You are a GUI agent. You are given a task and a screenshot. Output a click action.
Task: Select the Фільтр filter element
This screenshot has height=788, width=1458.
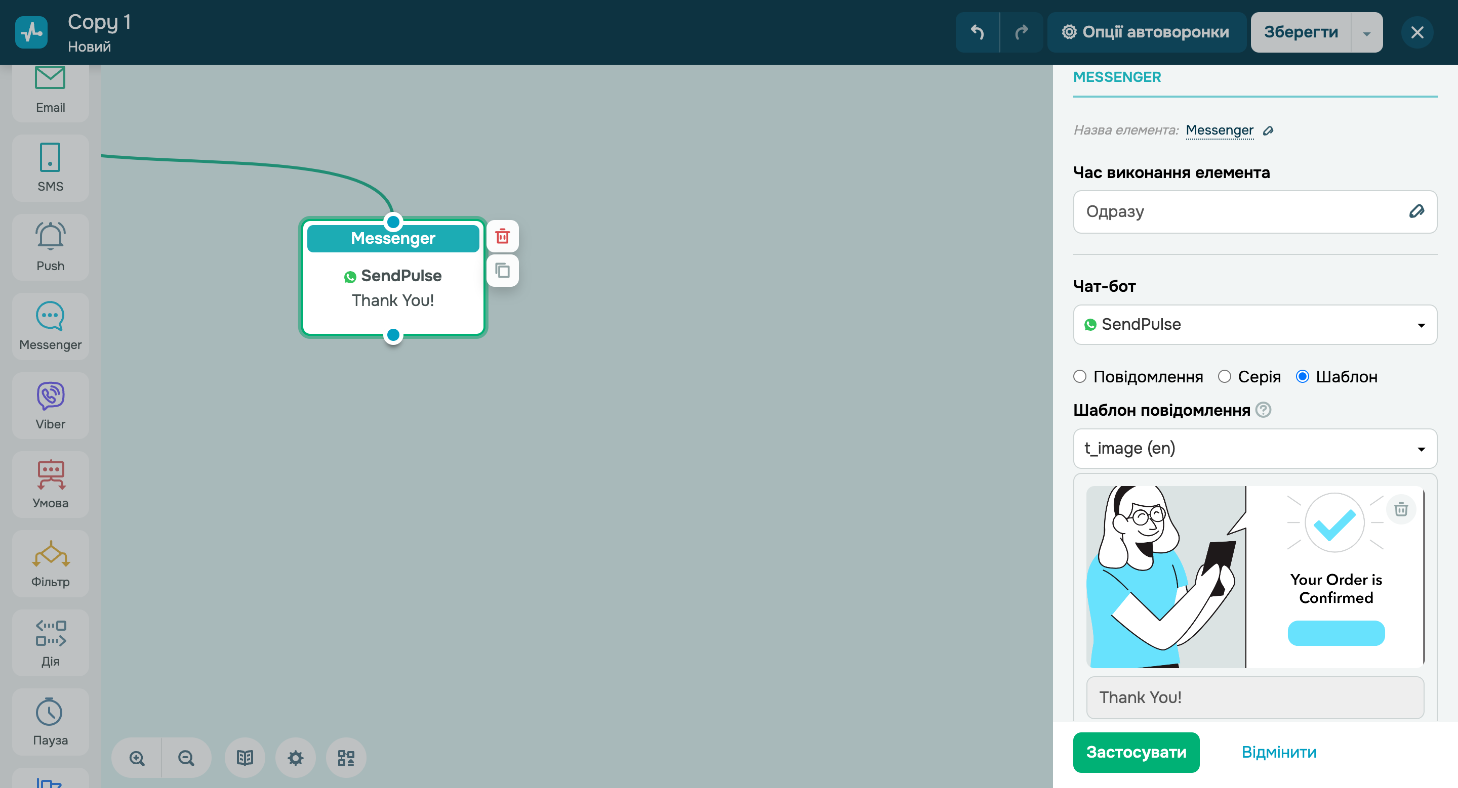[51, 563]
